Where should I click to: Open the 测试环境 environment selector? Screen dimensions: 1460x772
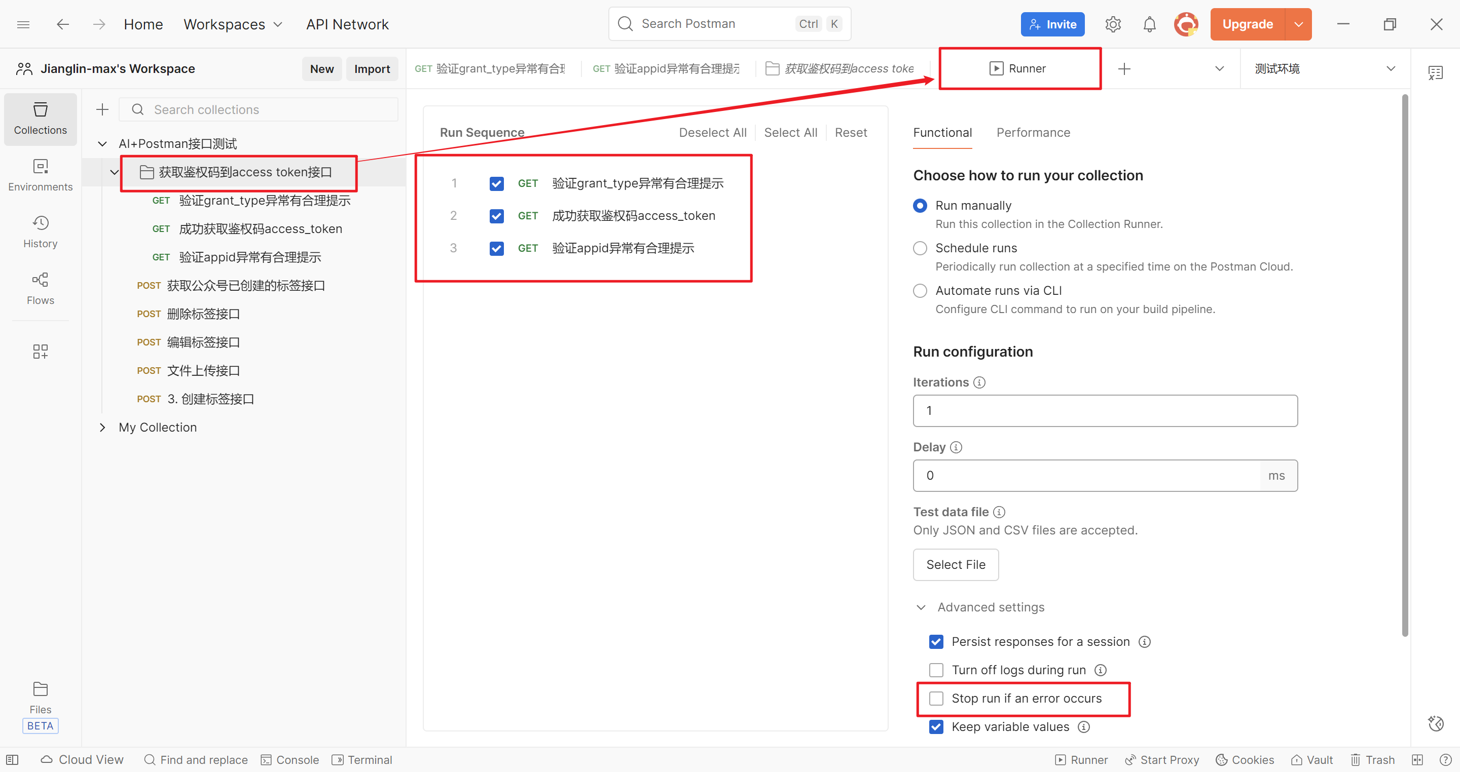[1325, 68]
